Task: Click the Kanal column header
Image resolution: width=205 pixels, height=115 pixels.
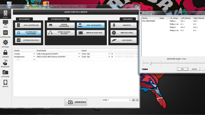Action: coord(96,51)
